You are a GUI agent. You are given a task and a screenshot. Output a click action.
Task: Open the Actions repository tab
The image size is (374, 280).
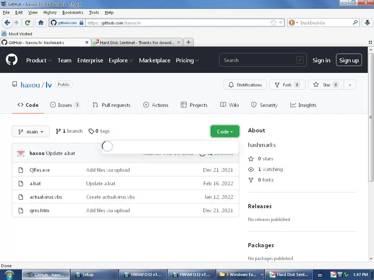[156, 105]
